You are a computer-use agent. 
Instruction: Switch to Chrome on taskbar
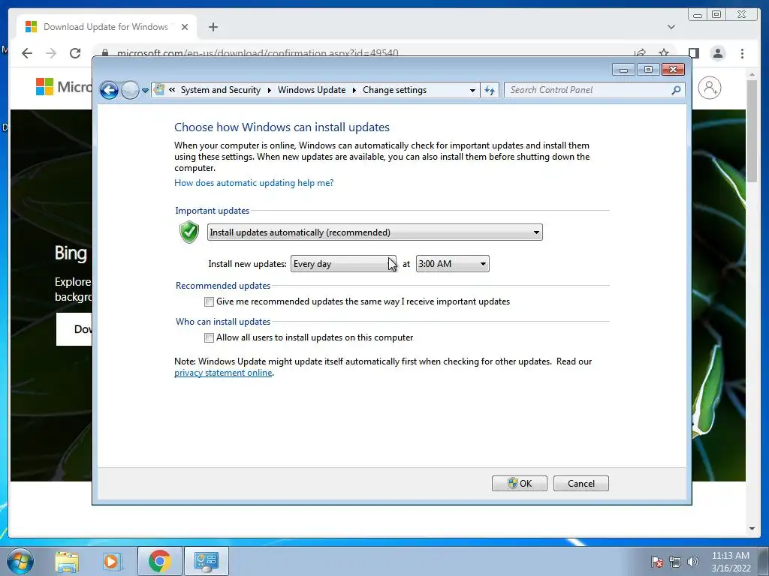tap(159, 561)
